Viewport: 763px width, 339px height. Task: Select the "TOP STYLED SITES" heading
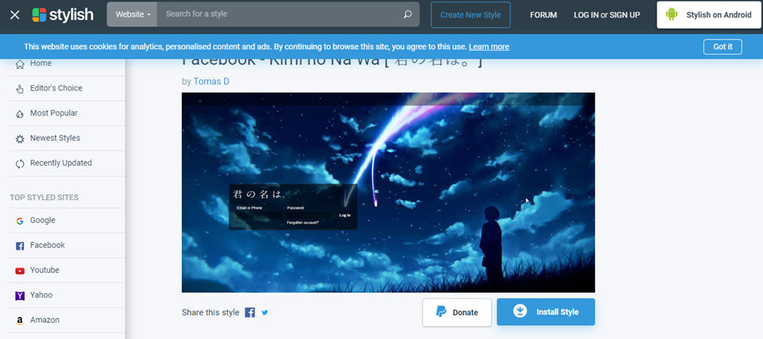(45, 198)
